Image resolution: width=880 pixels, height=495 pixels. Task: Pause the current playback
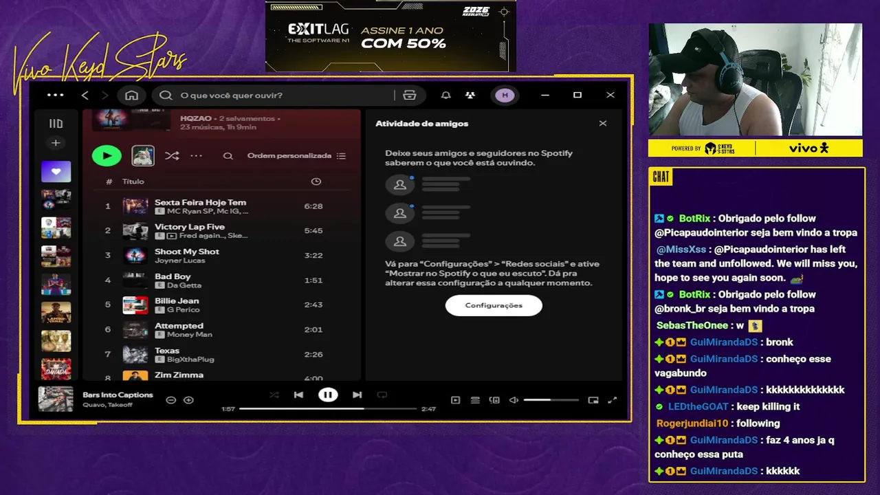coord(328,395)
